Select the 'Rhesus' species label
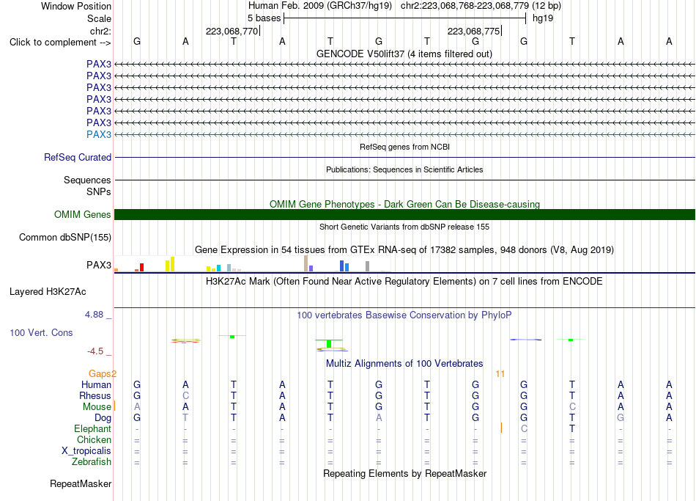The height and width of the screenshot is (501, 696). click(95, 395)
